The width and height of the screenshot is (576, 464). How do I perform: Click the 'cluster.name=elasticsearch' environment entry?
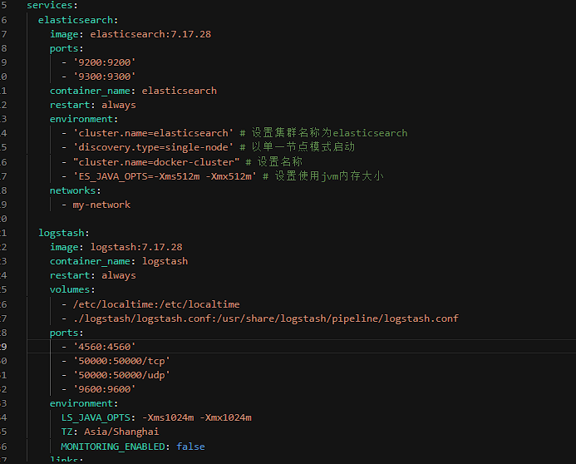click(x=153, y=133)
